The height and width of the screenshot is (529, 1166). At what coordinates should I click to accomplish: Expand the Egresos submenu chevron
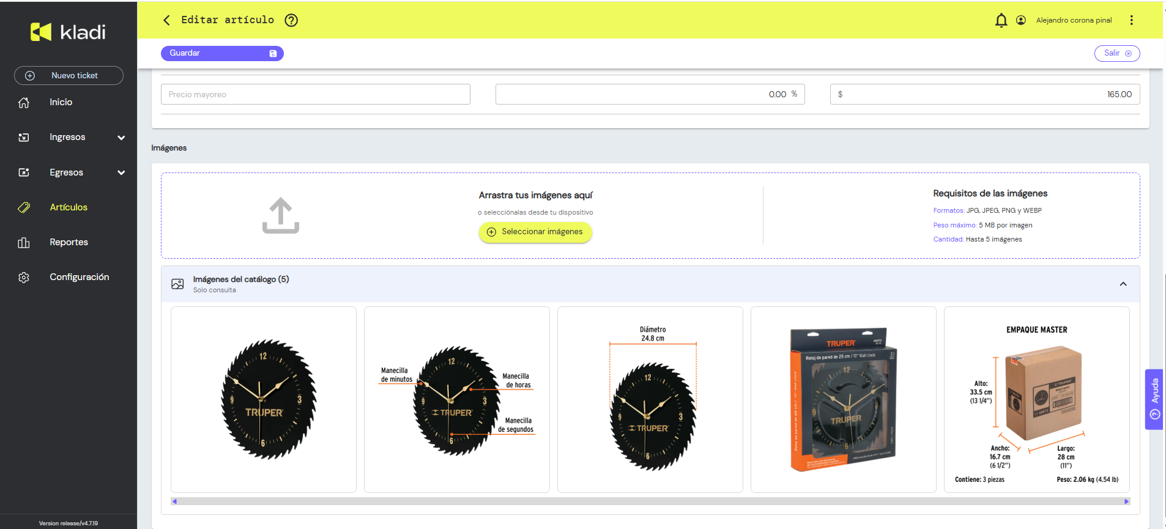pos(121,172)
